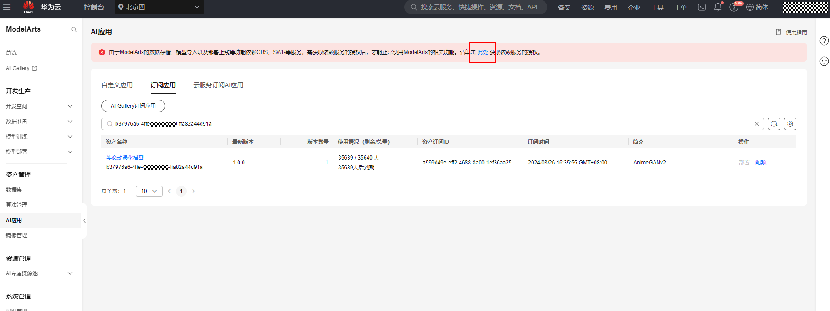830x311 pixels.
Task: Open table column settings gear
Action: click(790, 124)
